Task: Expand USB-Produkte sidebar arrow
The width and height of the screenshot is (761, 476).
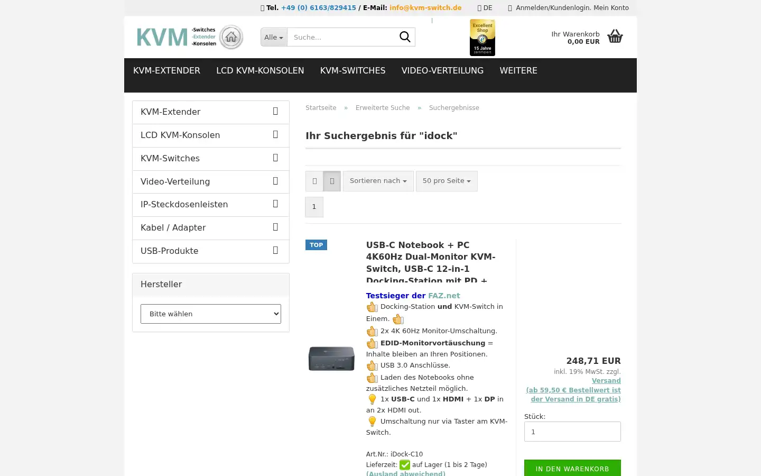Action: point(275,251)
